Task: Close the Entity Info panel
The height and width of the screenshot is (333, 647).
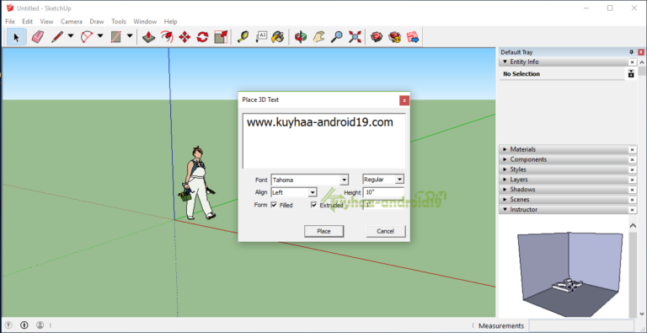Action: coord(633,62)
